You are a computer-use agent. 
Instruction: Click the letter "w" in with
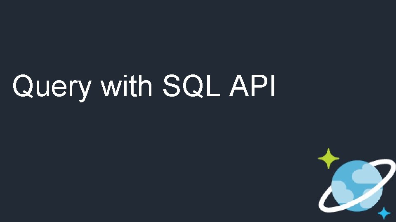click(110, 88)
